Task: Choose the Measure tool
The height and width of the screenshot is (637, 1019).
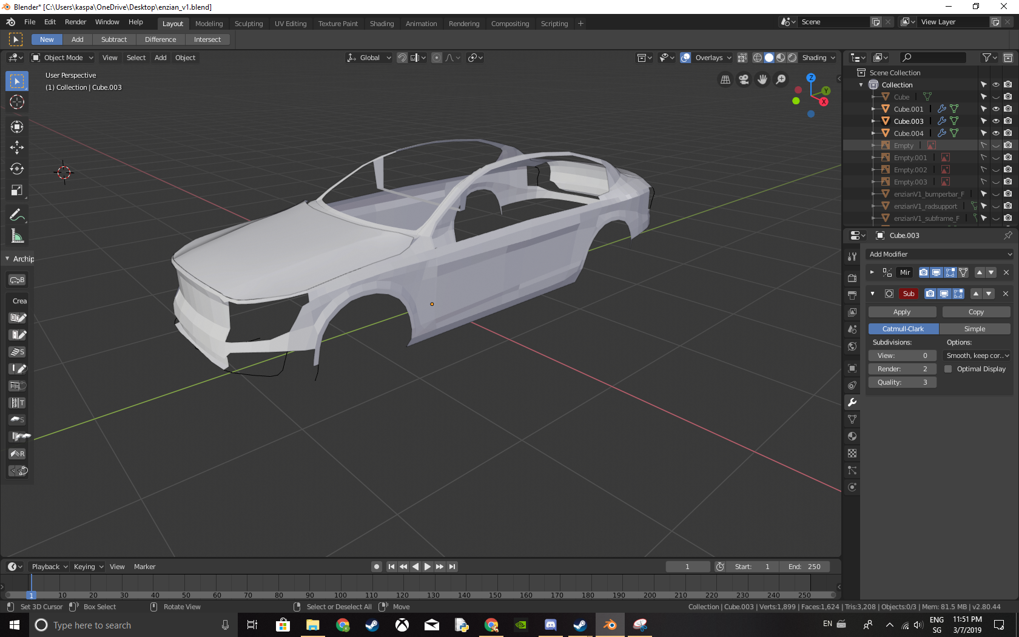Action: pyautogui.click(x=17, y=237)
